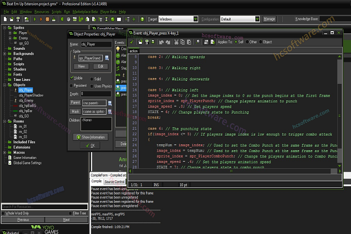Create a background with the picture icon

pyautogui.click(x=75, y=19)
